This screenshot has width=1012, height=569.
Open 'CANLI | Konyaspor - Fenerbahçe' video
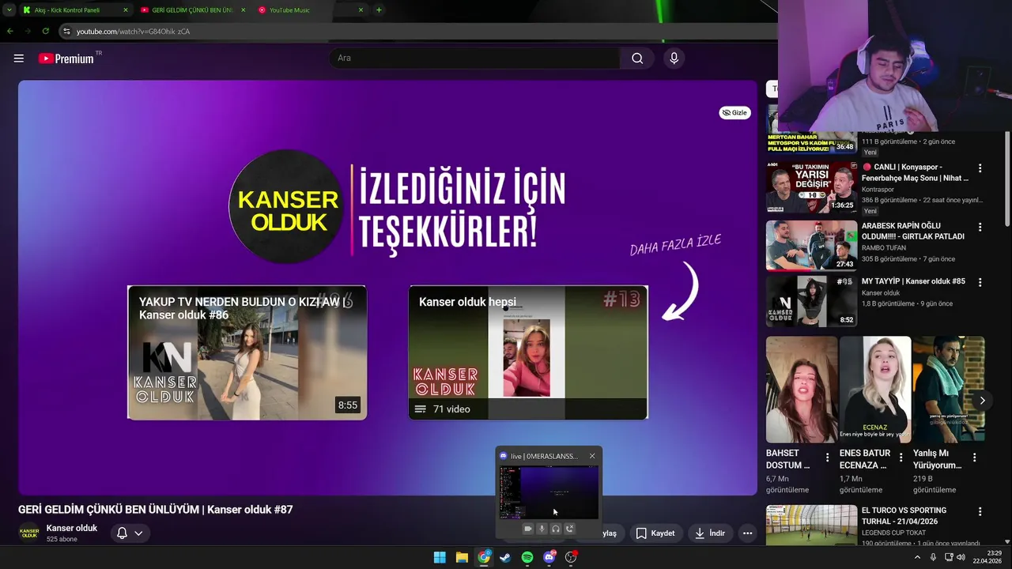915,172
